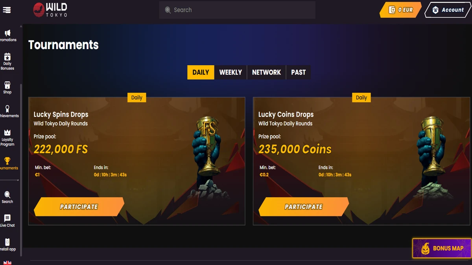Participate in Lucky Coins Drops tournament
This screenshot has height=265, width=472.
click(304, 207)
